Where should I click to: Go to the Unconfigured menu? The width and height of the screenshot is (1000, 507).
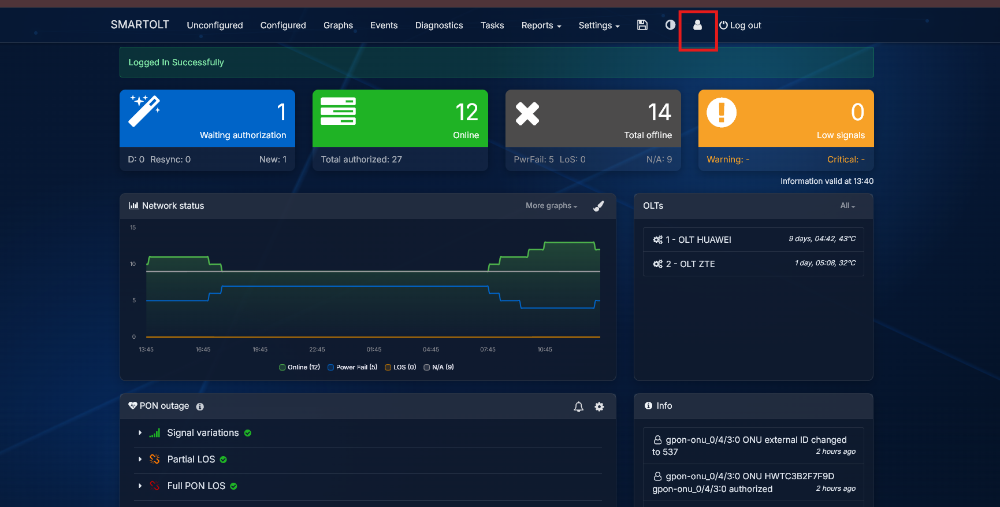215,25
